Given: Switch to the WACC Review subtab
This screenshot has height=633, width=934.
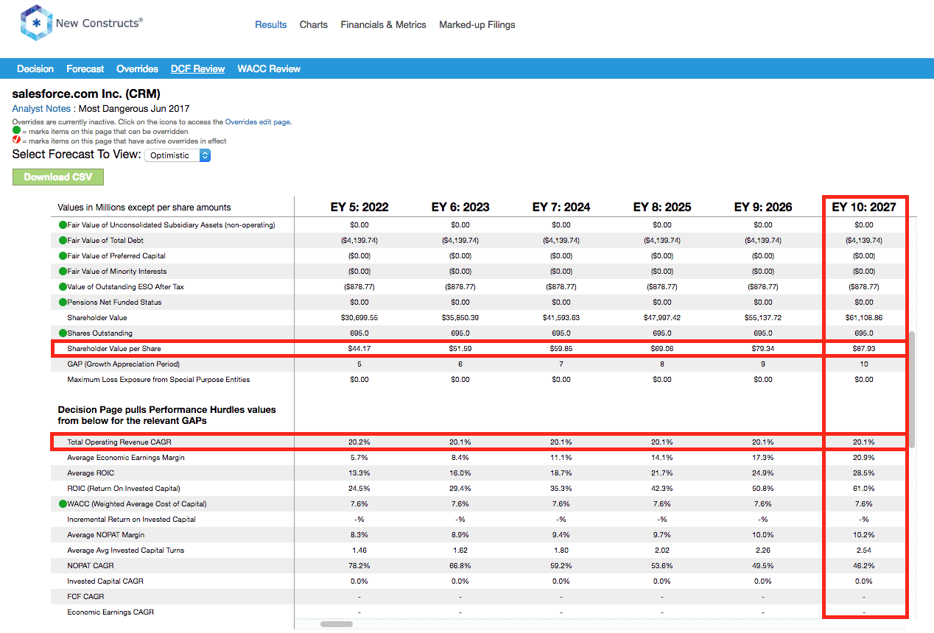Looking at the screenshot, I should point(269,68).
